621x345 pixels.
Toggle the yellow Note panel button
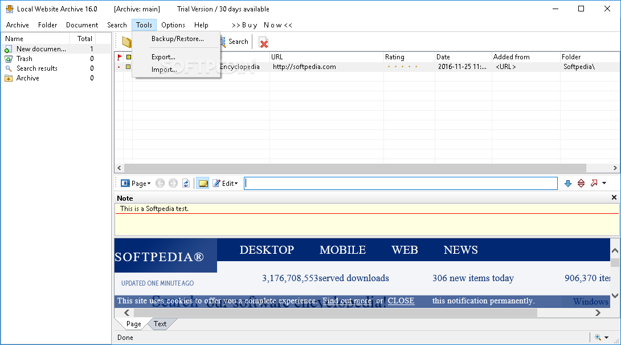pyautogui.click(x=203, y=183)
